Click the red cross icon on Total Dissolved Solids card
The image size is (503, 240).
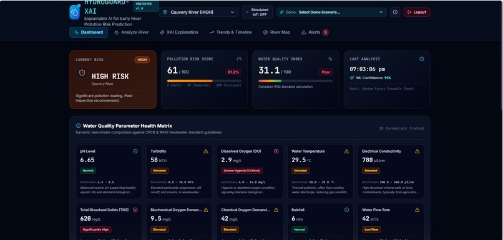coord(135,210)
